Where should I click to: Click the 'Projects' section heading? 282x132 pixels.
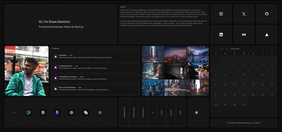pos(56,48)
